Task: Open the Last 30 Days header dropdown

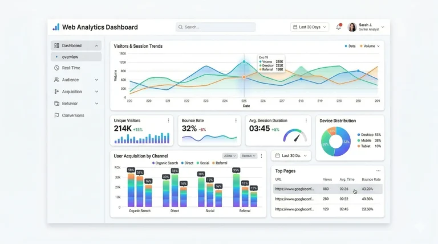Action: [x=310, y=27]
